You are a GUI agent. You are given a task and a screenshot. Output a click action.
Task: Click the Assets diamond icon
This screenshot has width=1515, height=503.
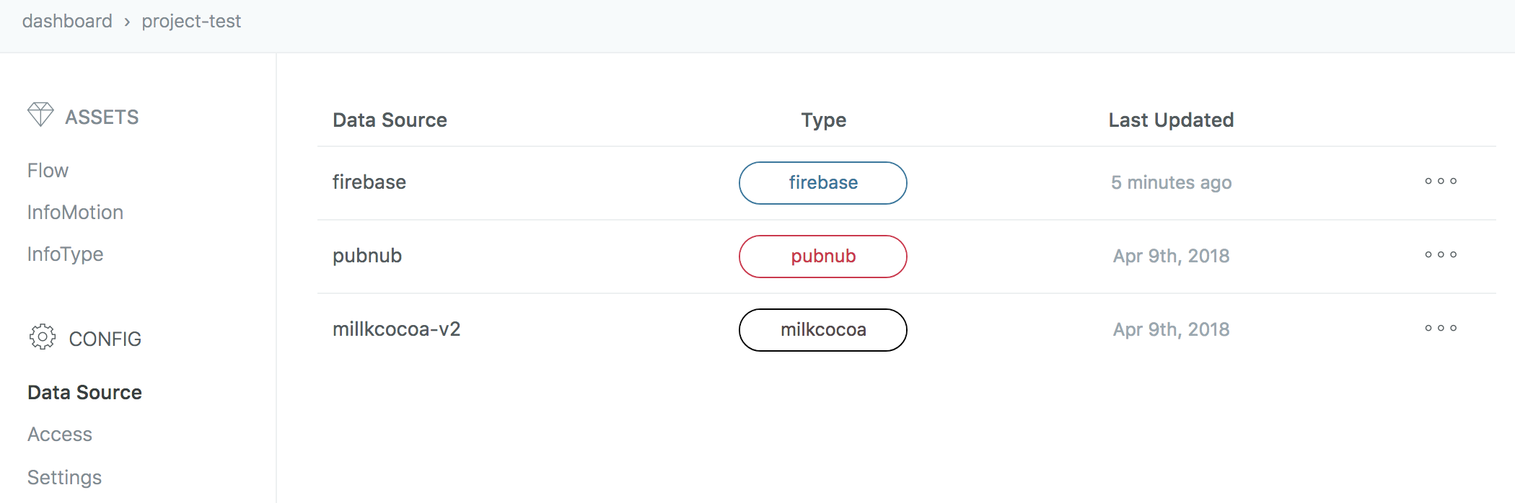pos(40,115)
